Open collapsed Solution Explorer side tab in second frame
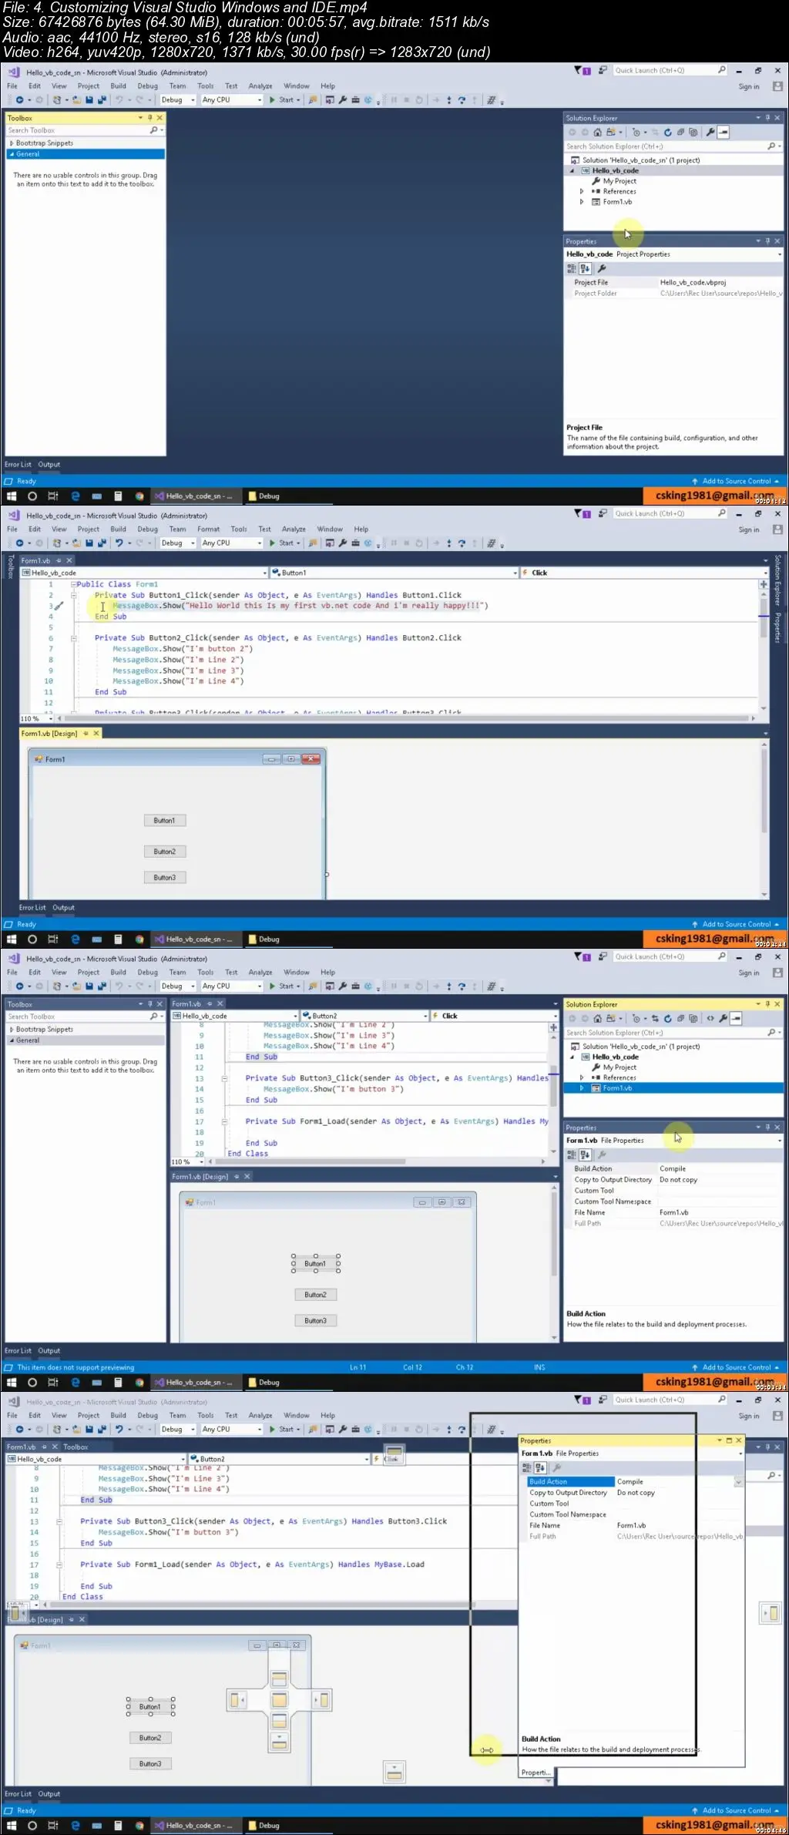 777,580
